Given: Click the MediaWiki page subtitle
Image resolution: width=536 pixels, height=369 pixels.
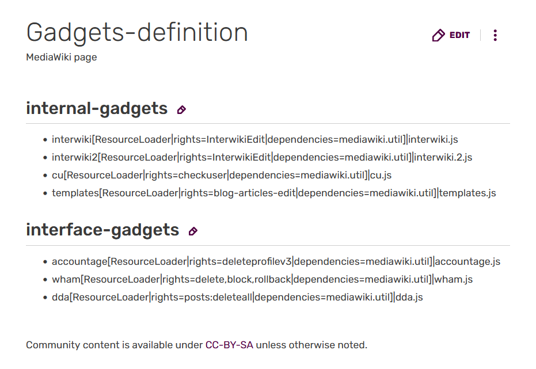Looking at the screenshot, I should 62,58.
